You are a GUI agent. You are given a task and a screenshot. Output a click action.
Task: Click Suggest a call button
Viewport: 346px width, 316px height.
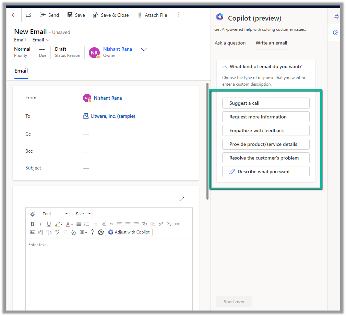[266, 103]
